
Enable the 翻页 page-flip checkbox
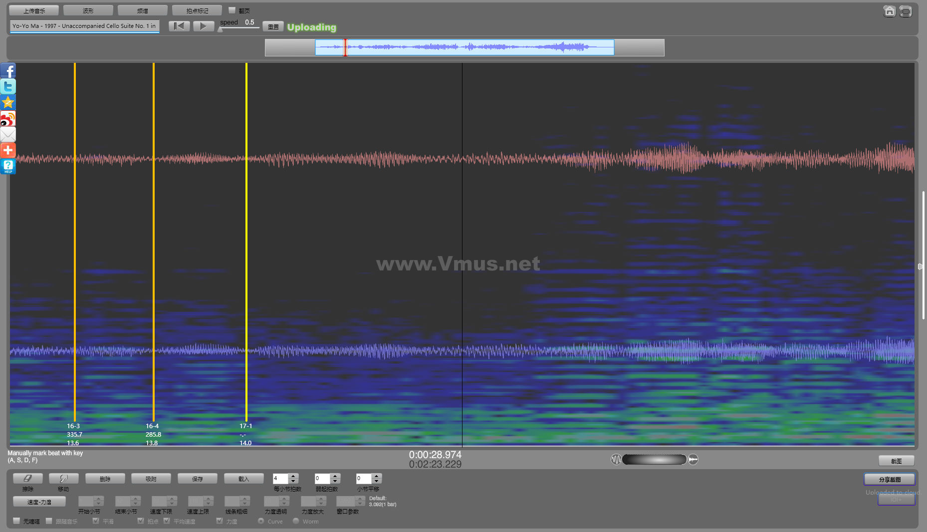(x=232, y=10)
